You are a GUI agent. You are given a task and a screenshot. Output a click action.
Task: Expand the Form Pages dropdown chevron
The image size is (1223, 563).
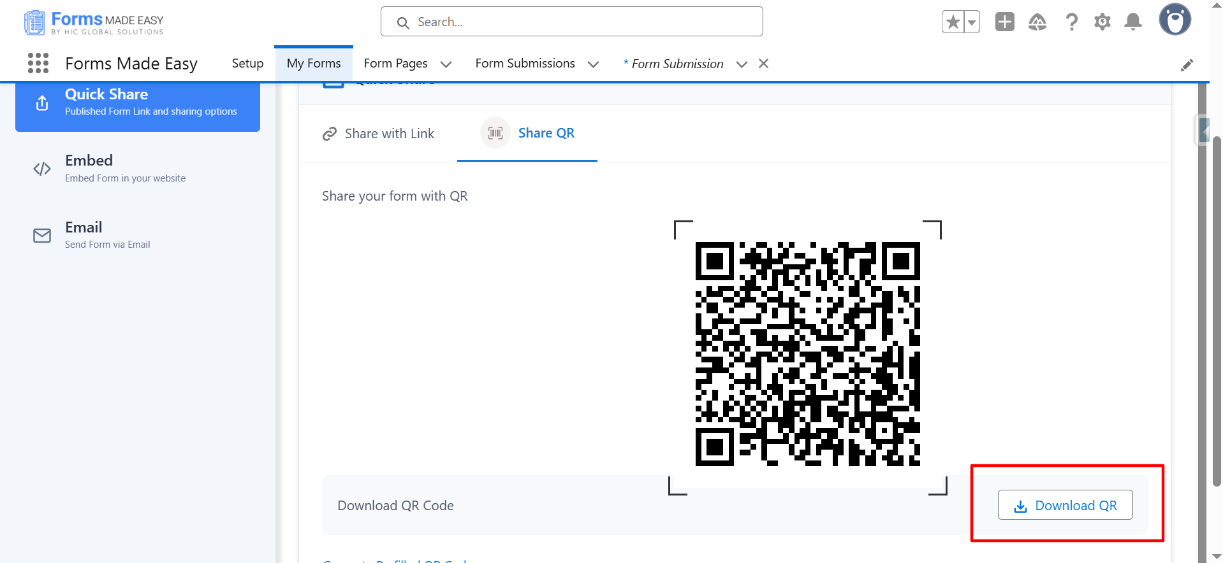point(446,64)
